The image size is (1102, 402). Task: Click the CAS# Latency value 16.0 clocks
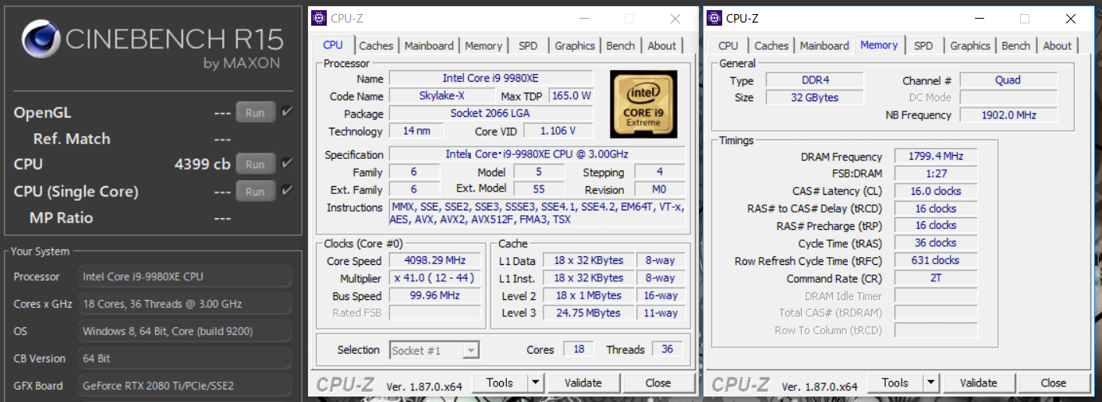[x=935, y=191]
